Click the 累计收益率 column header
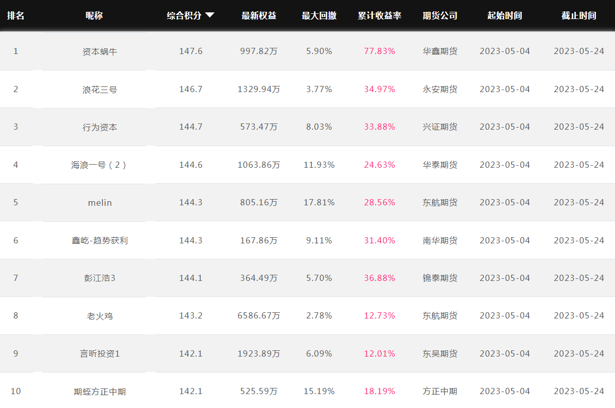This screenshot has width=615, height=408. [x=380, y=15]
